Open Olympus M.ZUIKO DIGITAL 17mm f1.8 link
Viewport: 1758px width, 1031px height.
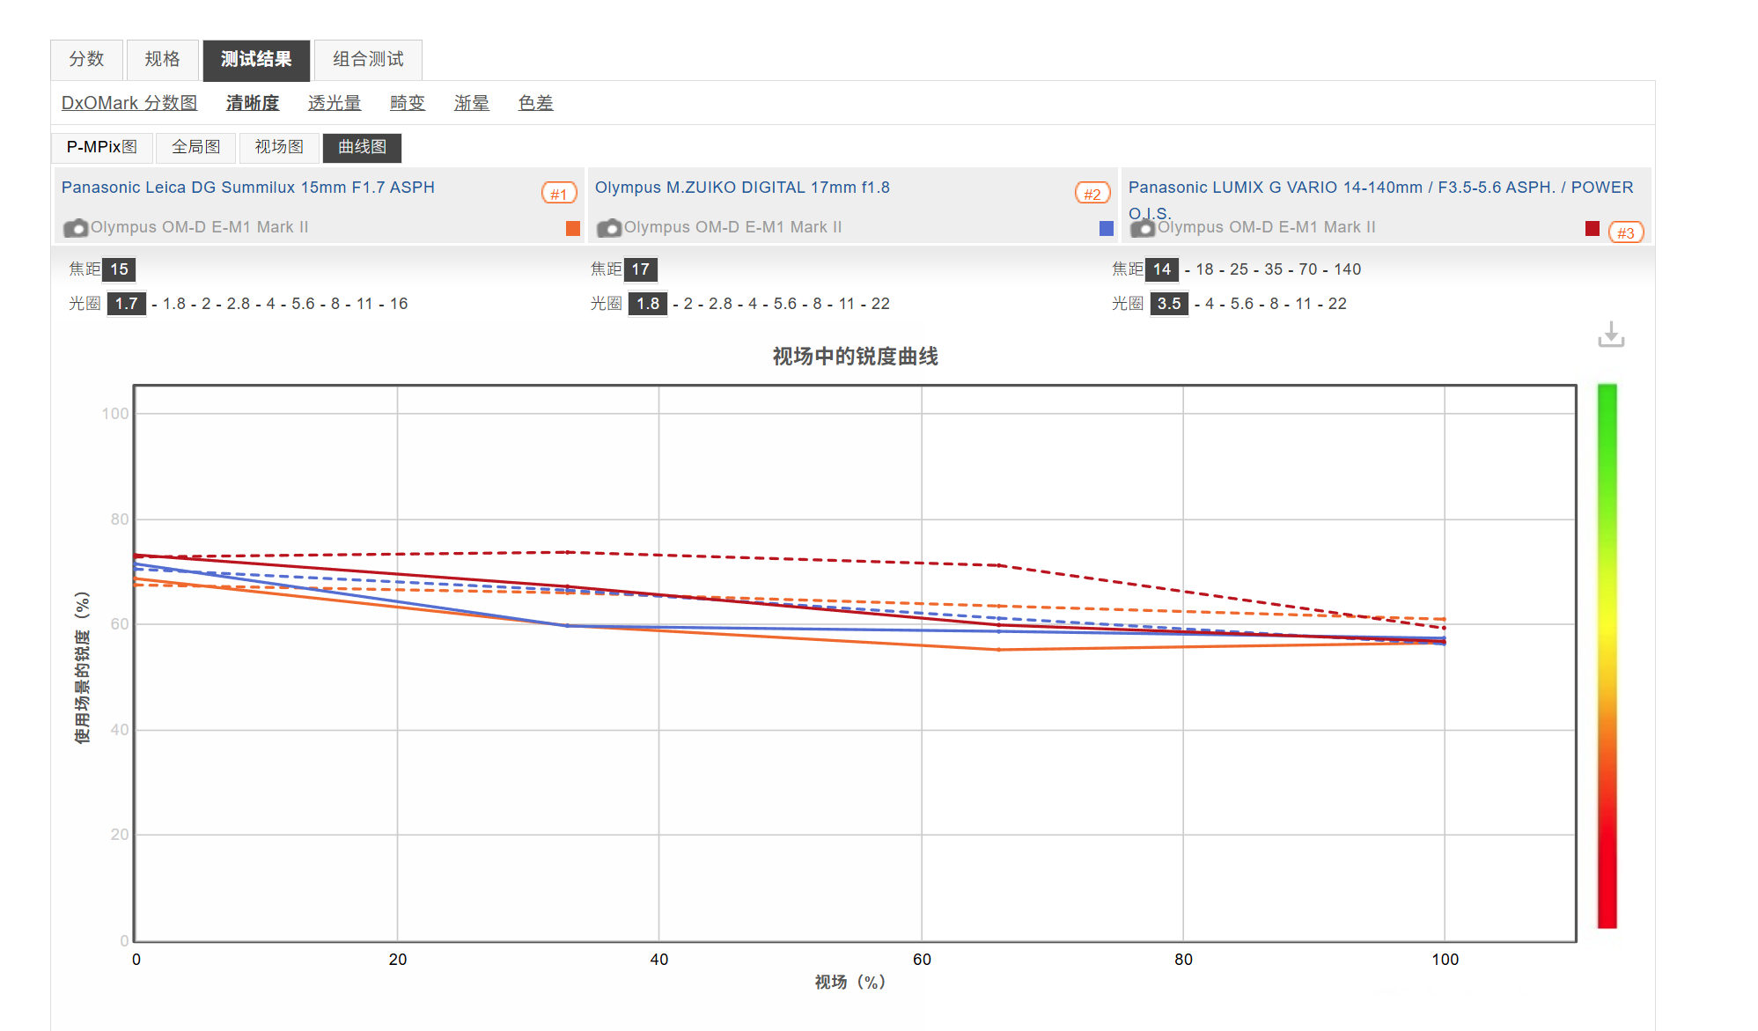[742, 188]
